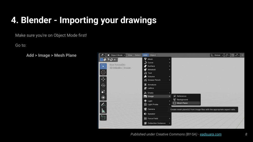Select the Rotate tool

[x=103, y=85]
